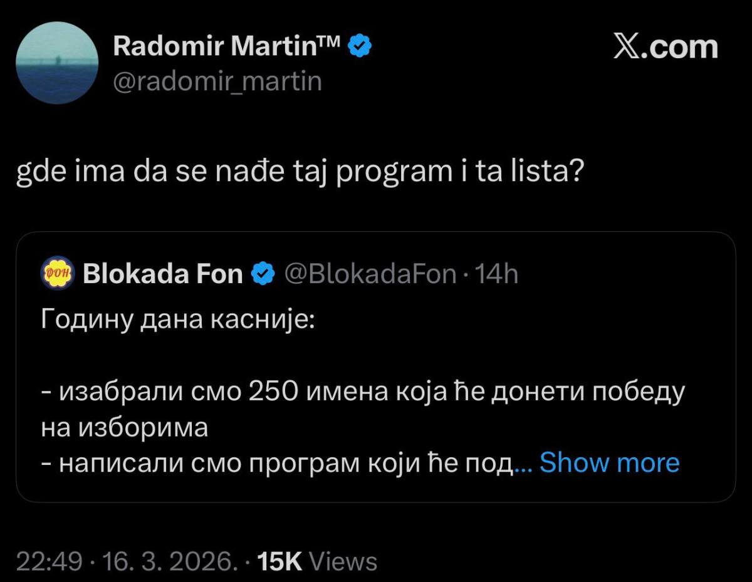The width and height of the screenshot is (752, 582).
Task: Click the line mentioning 250 имена
Action: (x=363, y=392)
